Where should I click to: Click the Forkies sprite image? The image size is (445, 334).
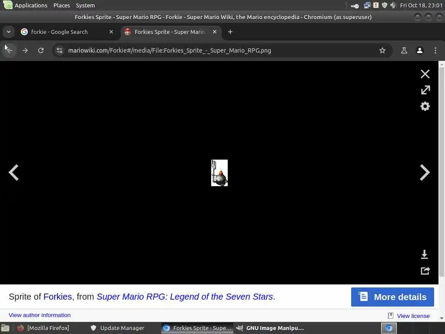(219, 173)
